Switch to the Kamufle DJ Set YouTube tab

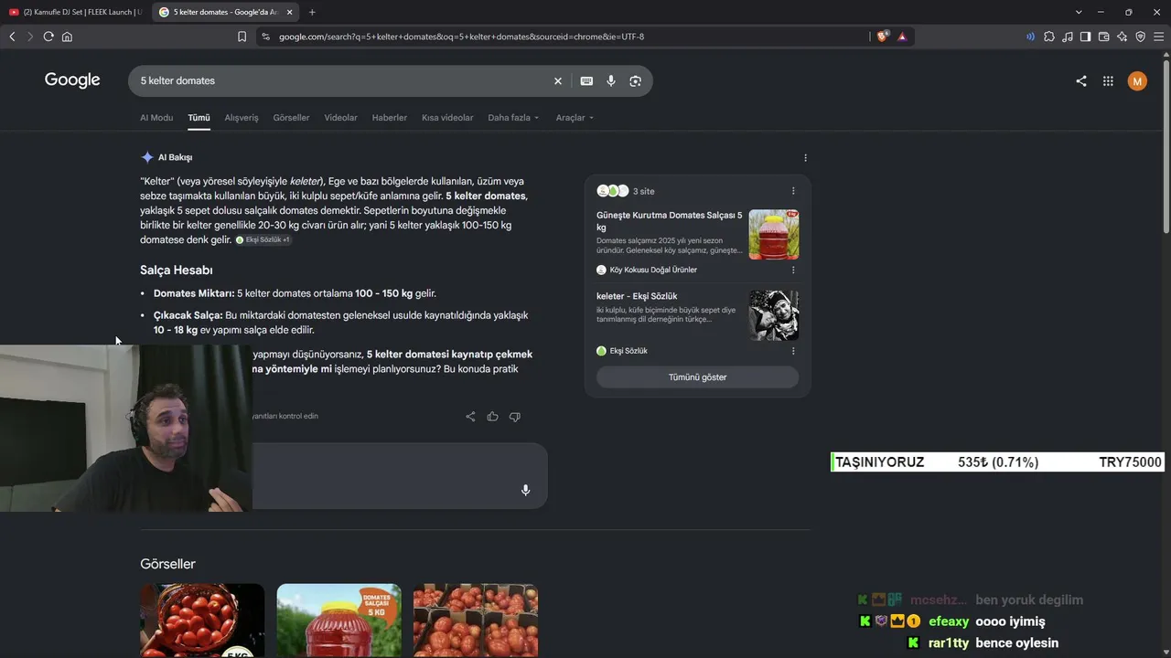point(75,12)
